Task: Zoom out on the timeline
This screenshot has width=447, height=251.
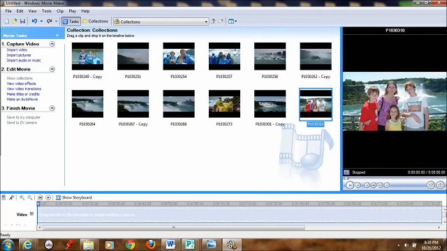Action: (x=29, y=197)
